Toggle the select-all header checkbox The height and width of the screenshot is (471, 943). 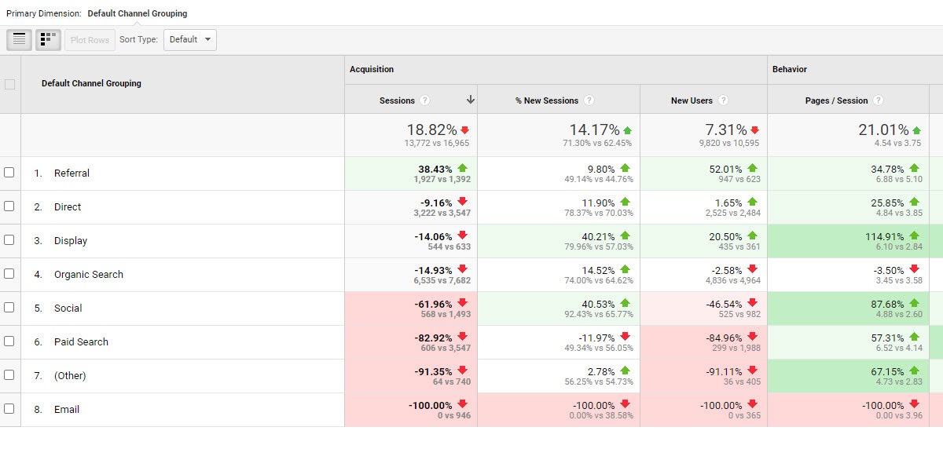tap(9, 84)
